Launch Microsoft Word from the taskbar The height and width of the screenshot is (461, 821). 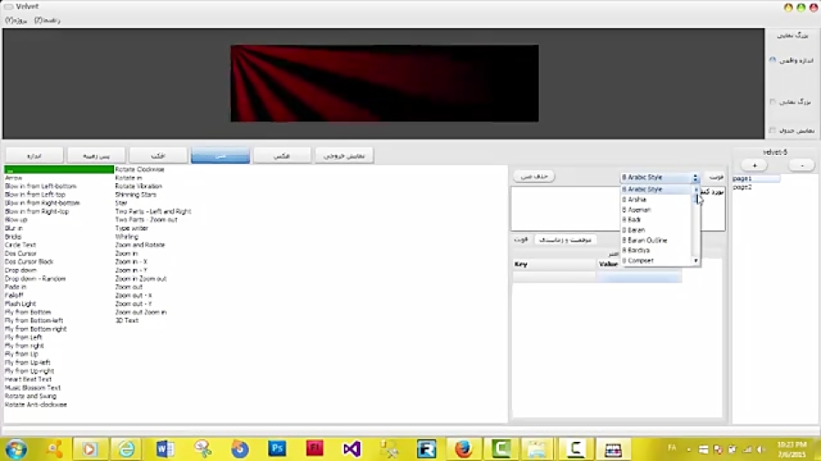click(x=165, y=448)
